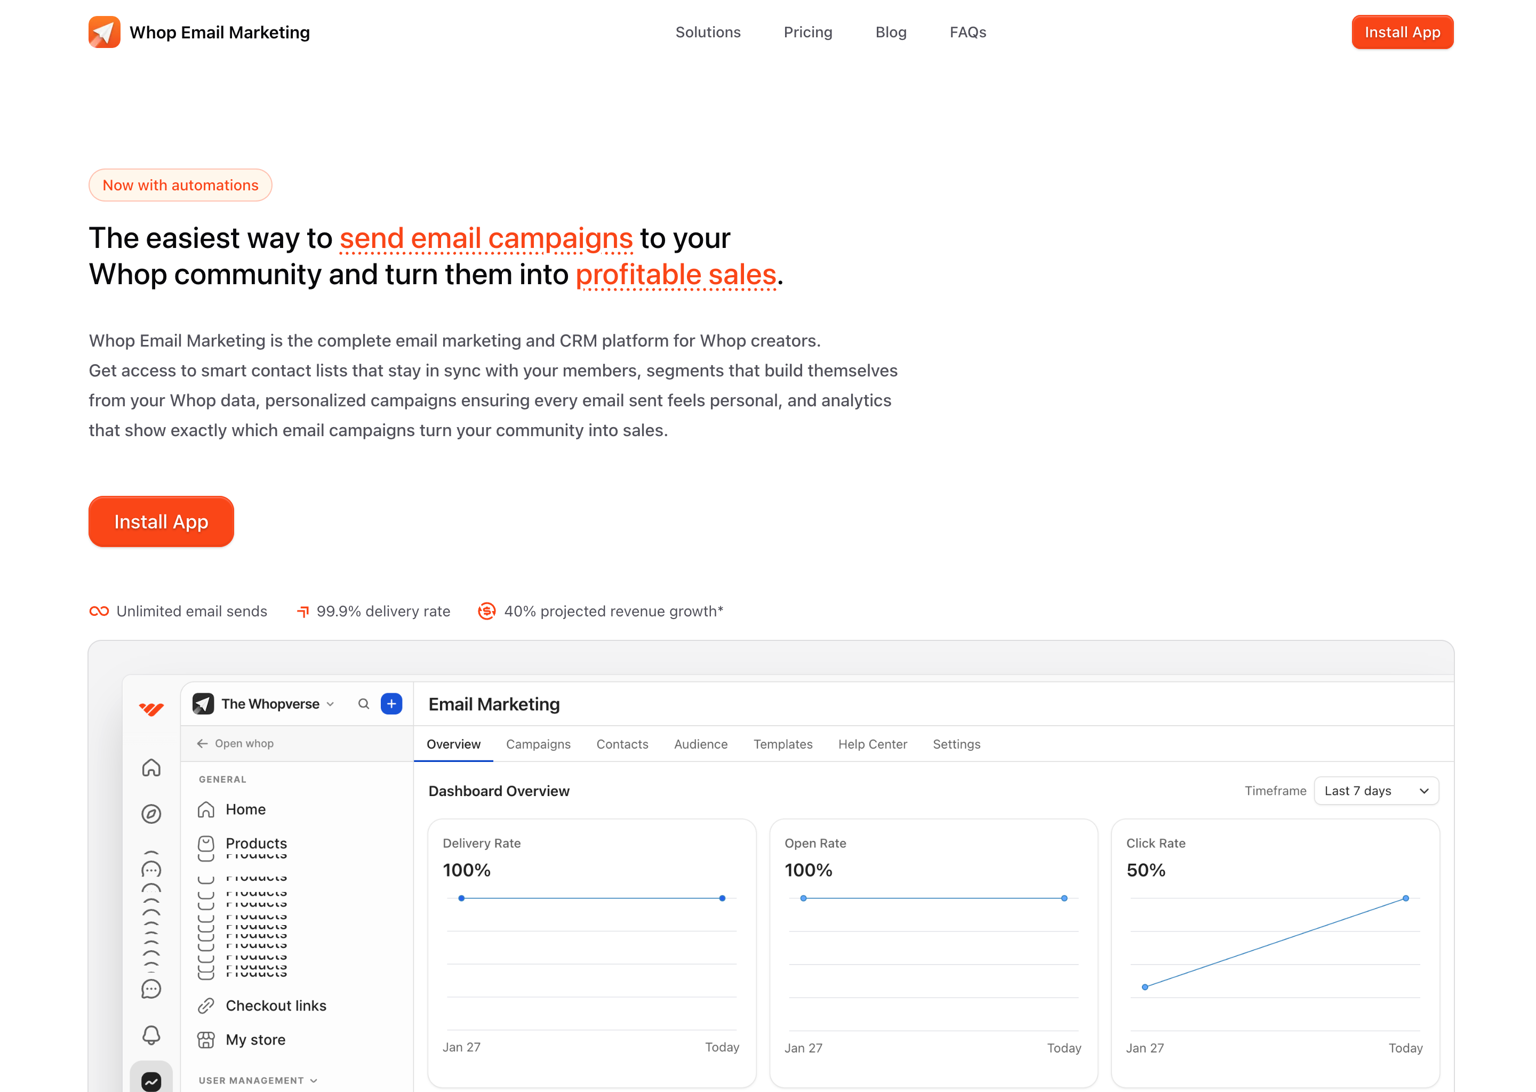Click the chain link icon by Checkout links
This screenshot has height=1092, width=1536.
pyautogui.click(x=206, y=1006)
